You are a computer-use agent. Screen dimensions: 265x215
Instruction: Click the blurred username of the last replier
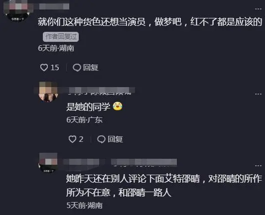coord(120,162)
